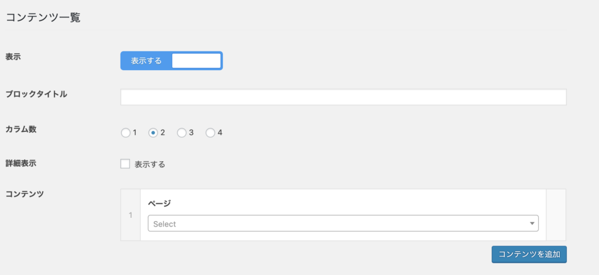The height and width of the screenshot is (275, 599).
Task: Click the row number 1 drag handle
Action: (x=130, y=215)
